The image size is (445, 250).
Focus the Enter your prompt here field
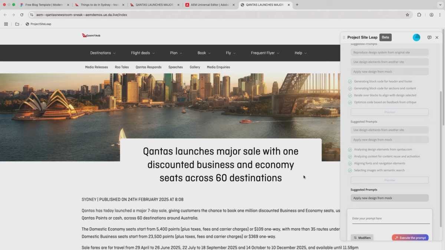click(390, 219)
